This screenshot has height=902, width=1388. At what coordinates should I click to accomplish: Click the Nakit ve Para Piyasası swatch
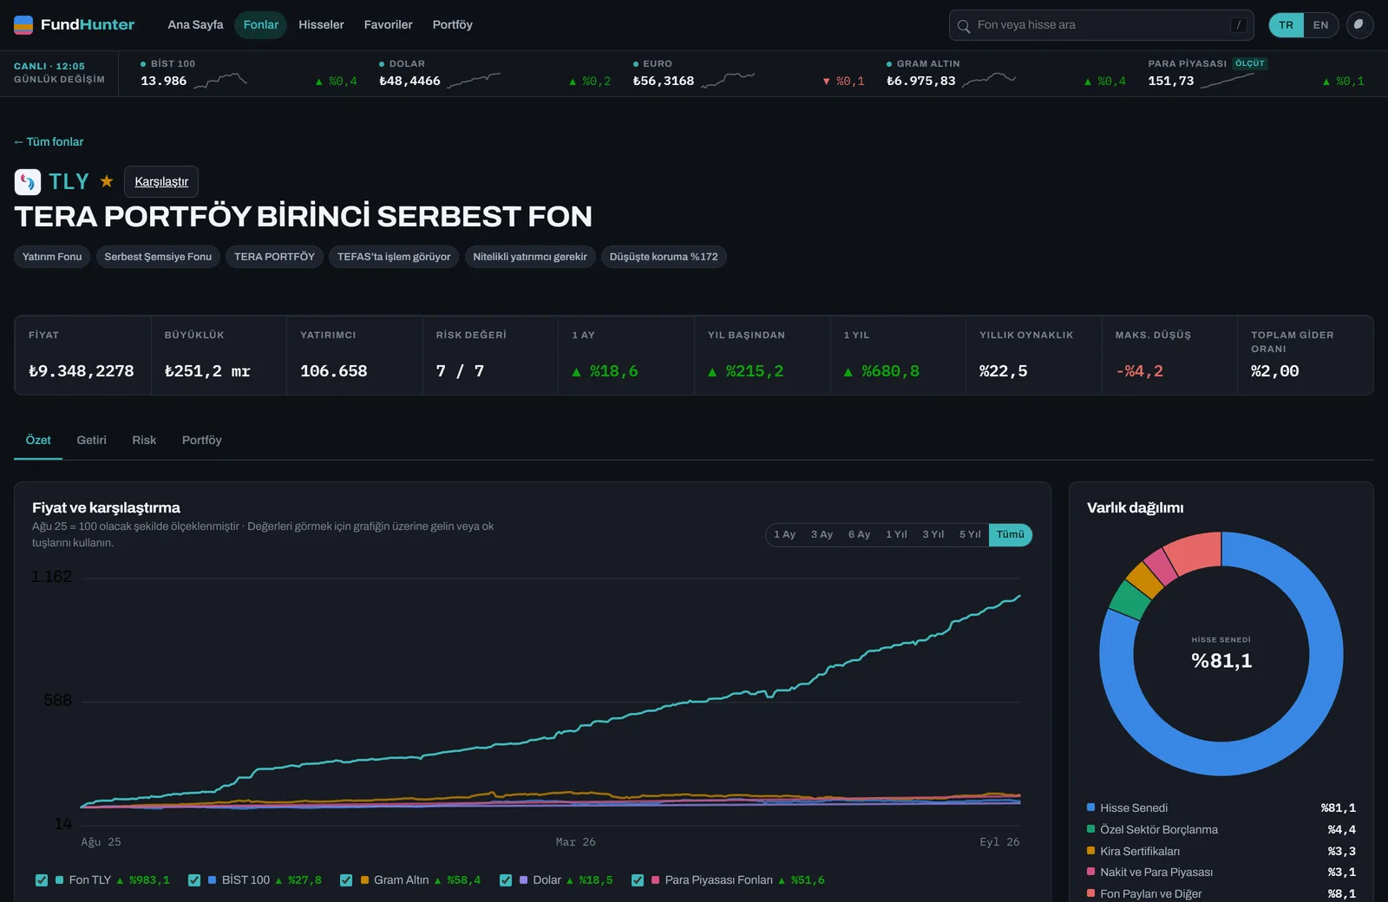pyautogui.click(x=1091, y=872)
